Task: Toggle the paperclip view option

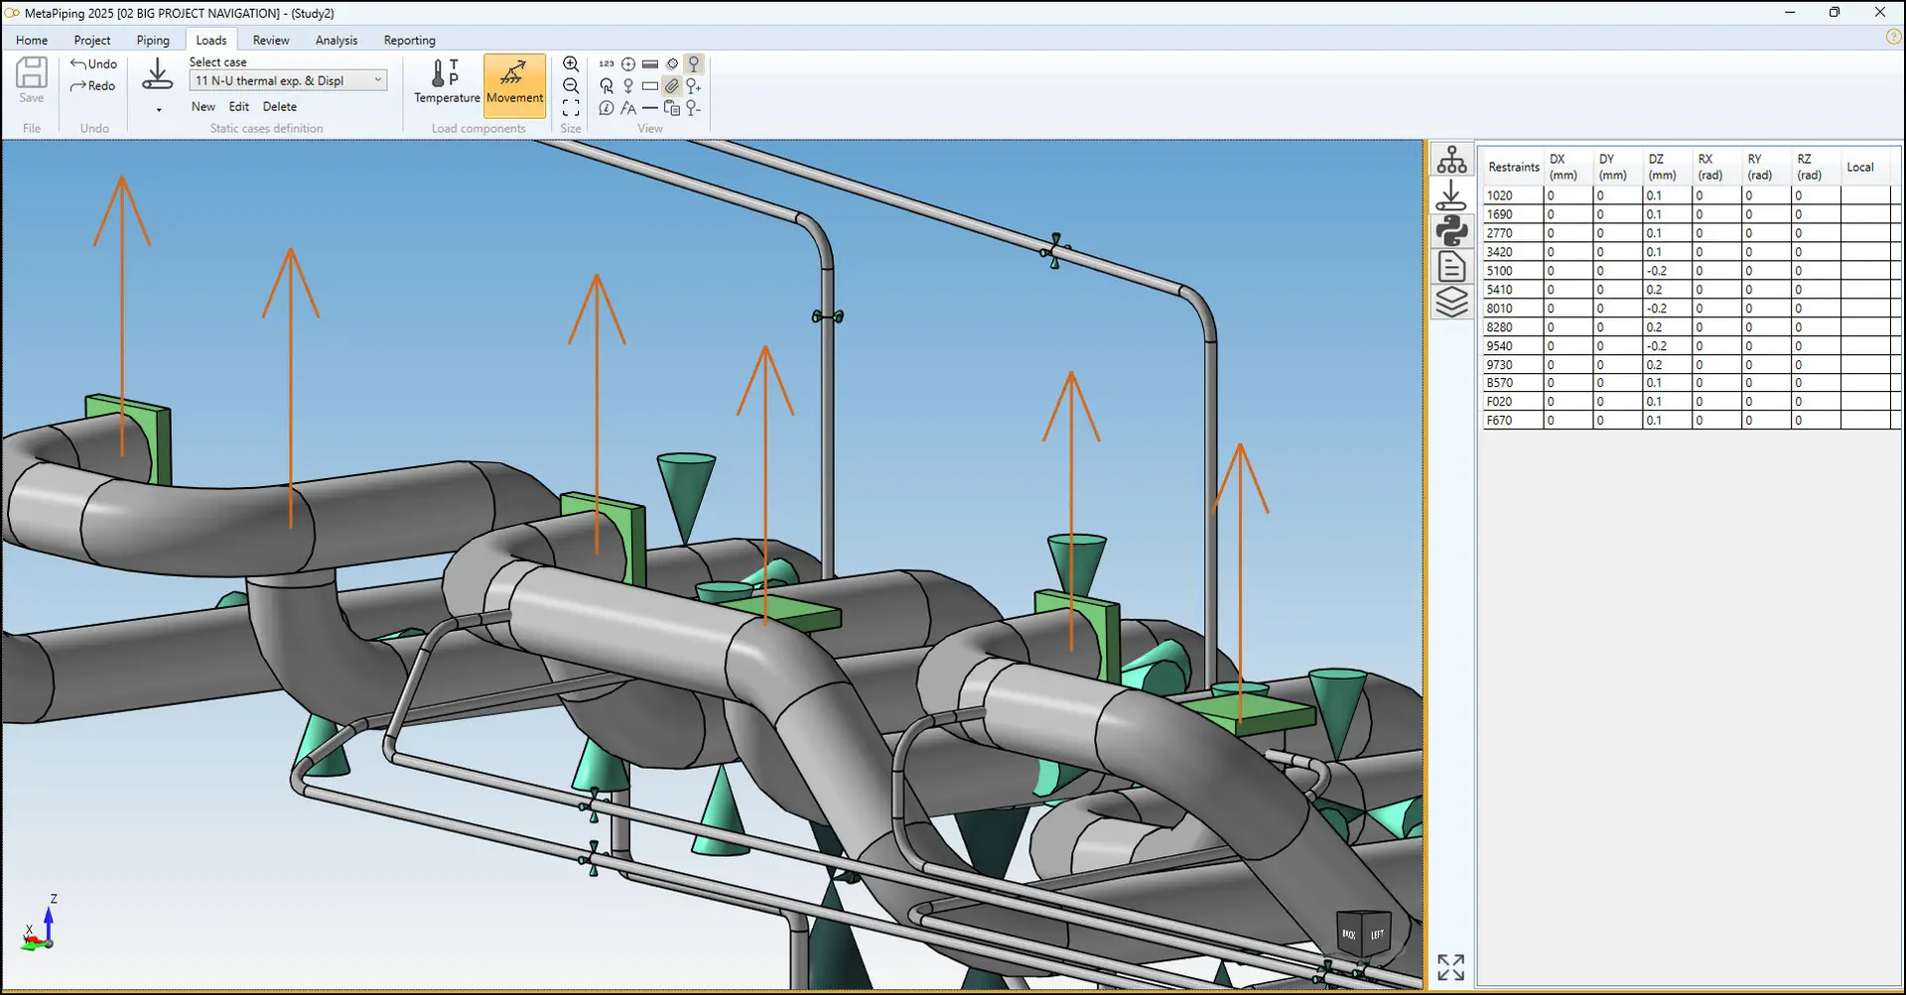Action: [672, 86]
